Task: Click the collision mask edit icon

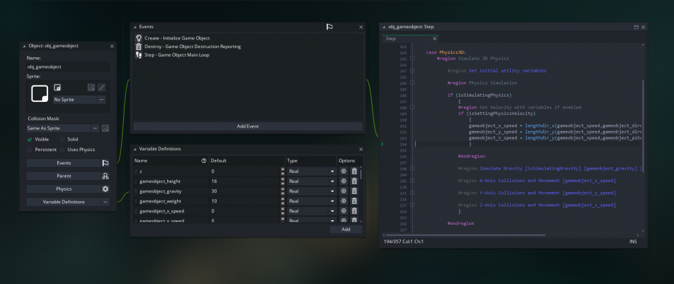Action: pyautogui.click(x=105, y=128)
